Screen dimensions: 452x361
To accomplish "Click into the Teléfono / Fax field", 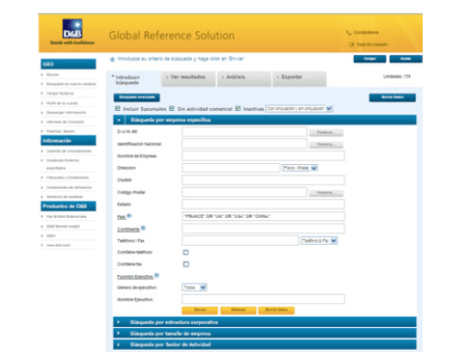I will point(240,240).
